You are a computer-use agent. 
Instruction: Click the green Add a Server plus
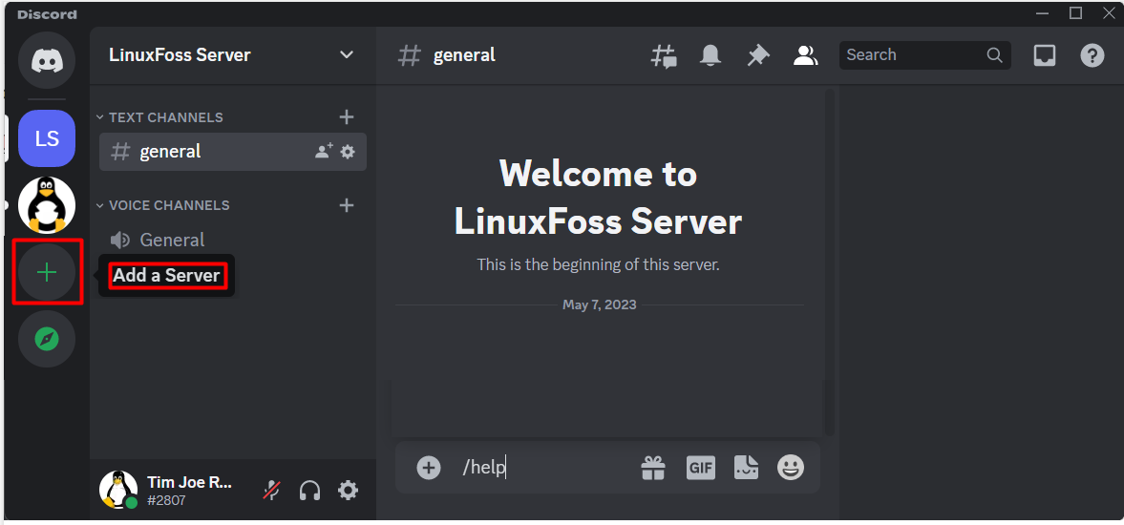click(x=47, y=272)
